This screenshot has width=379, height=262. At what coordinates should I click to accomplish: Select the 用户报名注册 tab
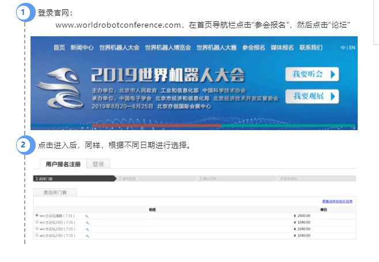(x=63, y=164)
